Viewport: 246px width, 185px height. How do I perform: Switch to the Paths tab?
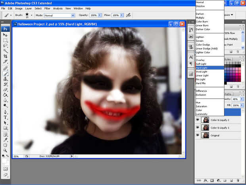coord(229,94)
